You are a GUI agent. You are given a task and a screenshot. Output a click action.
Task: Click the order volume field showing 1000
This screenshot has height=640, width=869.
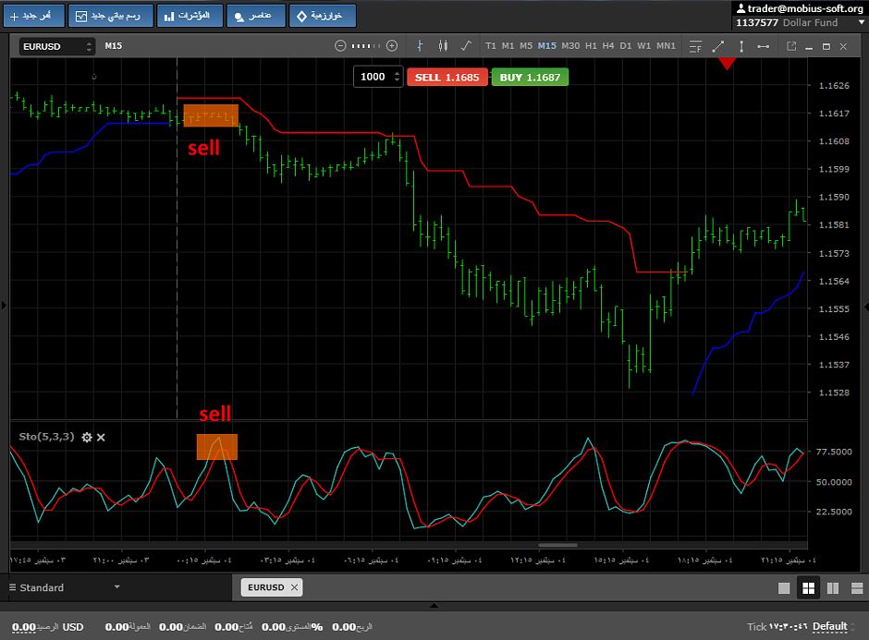[373, 77]
